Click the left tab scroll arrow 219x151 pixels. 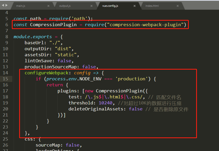pyautogui.click(x=3, y=5)
